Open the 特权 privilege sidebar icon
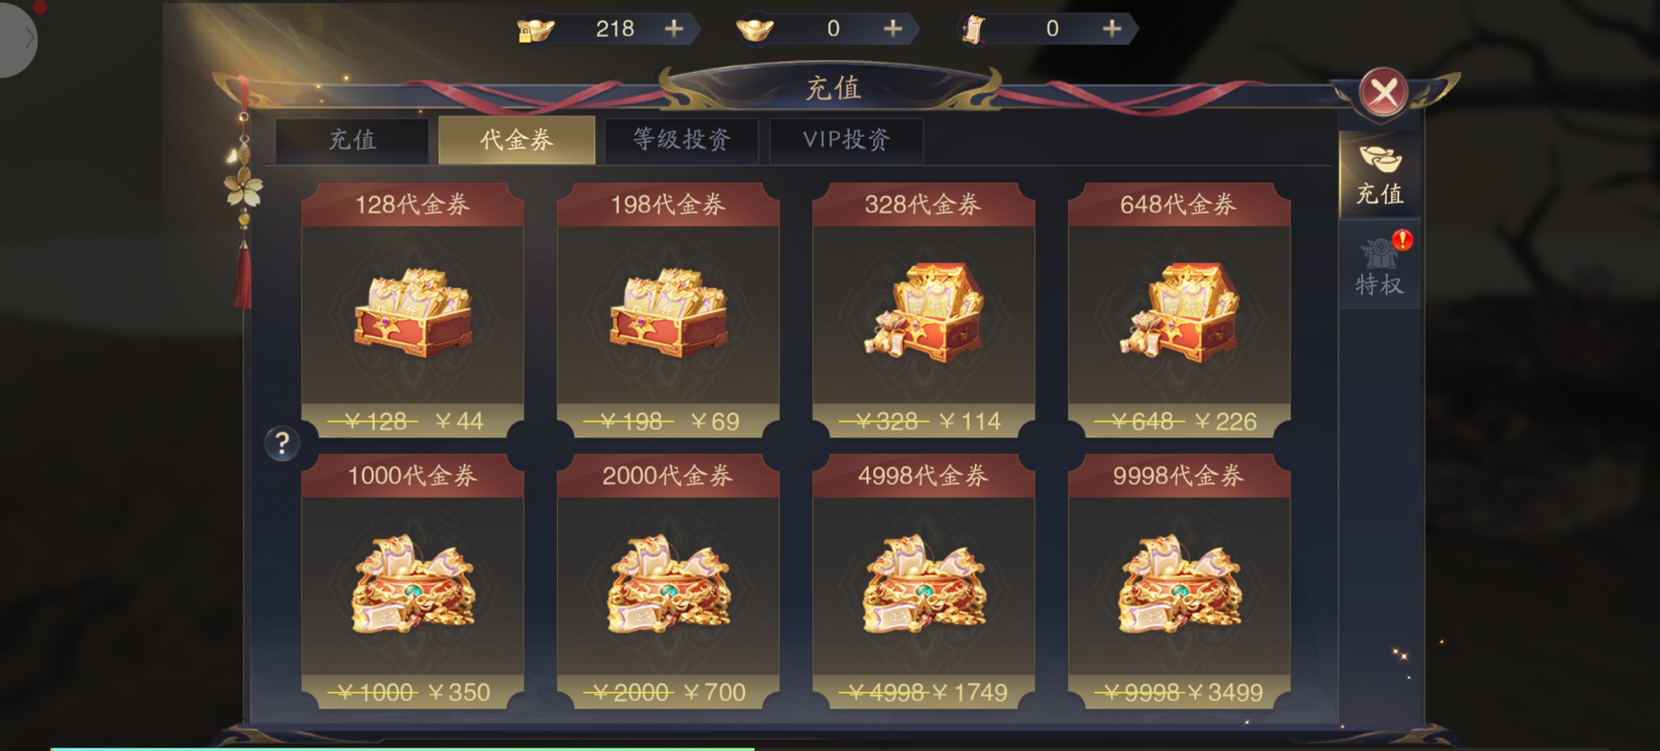Viewport: 1660px width, 751px height. tap(1380, 266)
